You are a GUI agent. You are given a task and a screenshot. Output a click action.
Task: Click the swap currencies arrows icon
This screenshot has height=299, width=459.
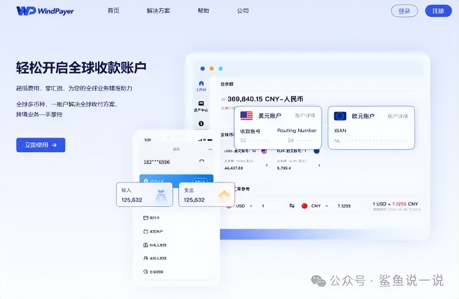[x=292, y=206]
